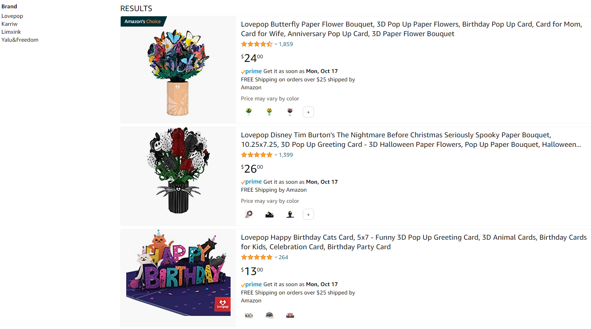Filter results by Karriw brand
This screenshot has width=591, height=329.
point(10,24)
